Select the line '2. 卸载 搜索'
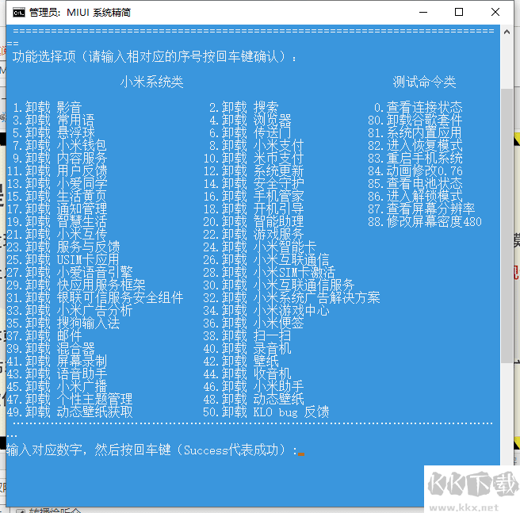Viewport: 520px width, 513px height. (244, 108)
